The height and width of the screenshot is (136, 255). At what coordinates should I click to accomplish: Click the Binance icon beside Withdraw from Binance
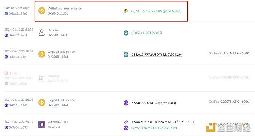coord(42,11)
